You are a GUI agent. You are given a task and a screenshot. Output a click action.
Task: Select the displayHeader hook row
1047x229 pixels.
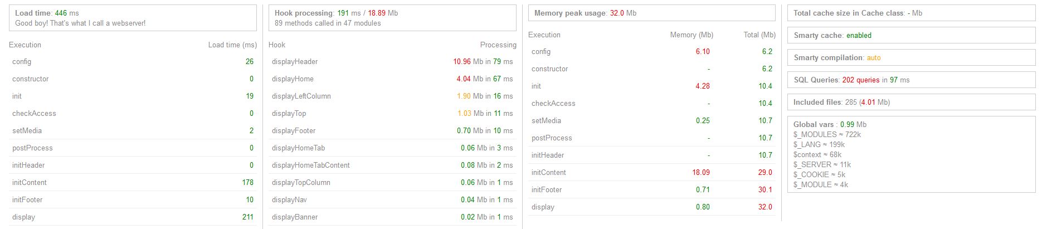tap(392, 61)
